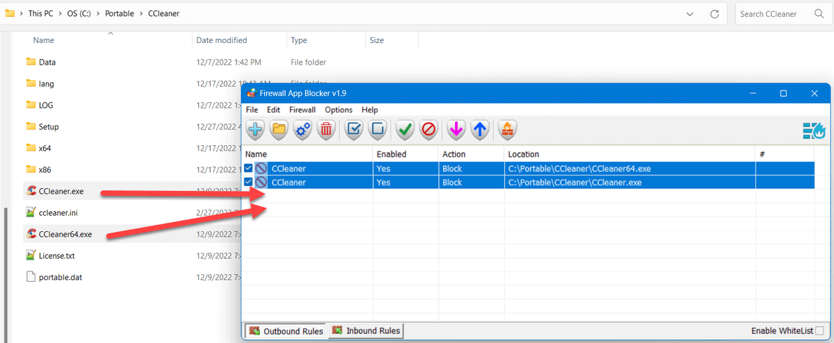Image resolution: width=834 pixels, height=343 pixels.
Task: Switch to the Inbound Rules tab
Action: (365, 331)
